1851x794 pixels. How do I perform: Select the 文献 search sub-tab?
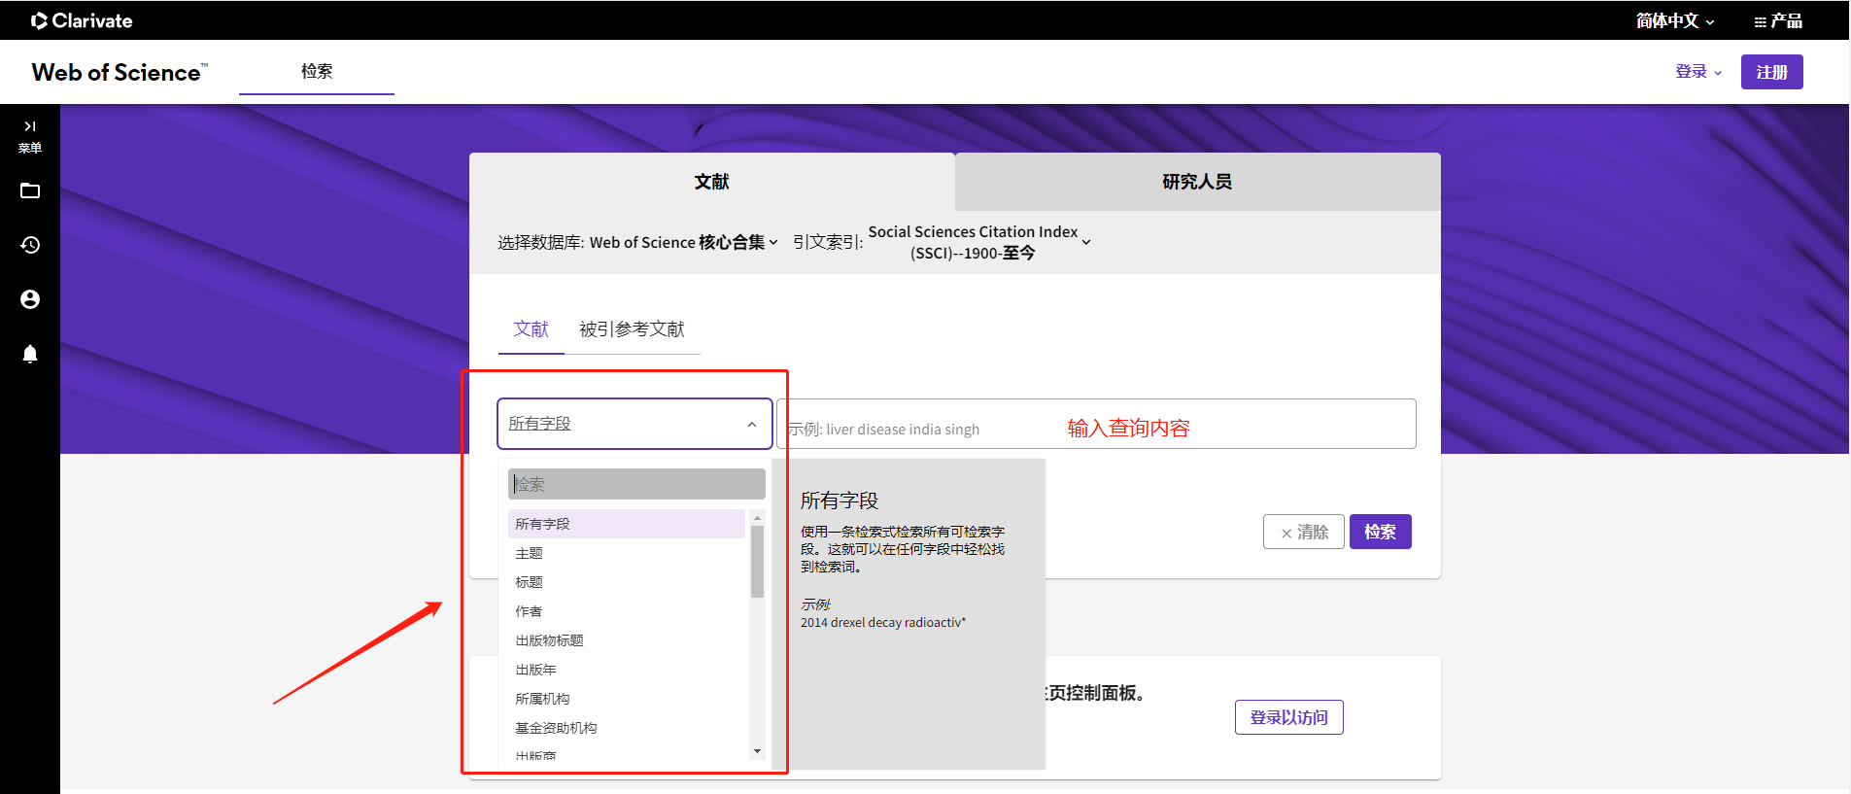click(x=531, y=329)
